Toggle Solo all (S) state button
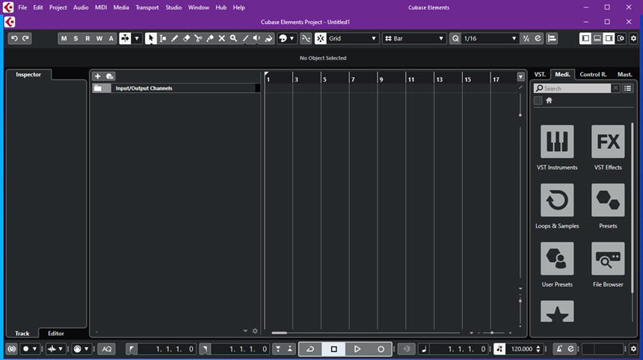 (76, 39)
